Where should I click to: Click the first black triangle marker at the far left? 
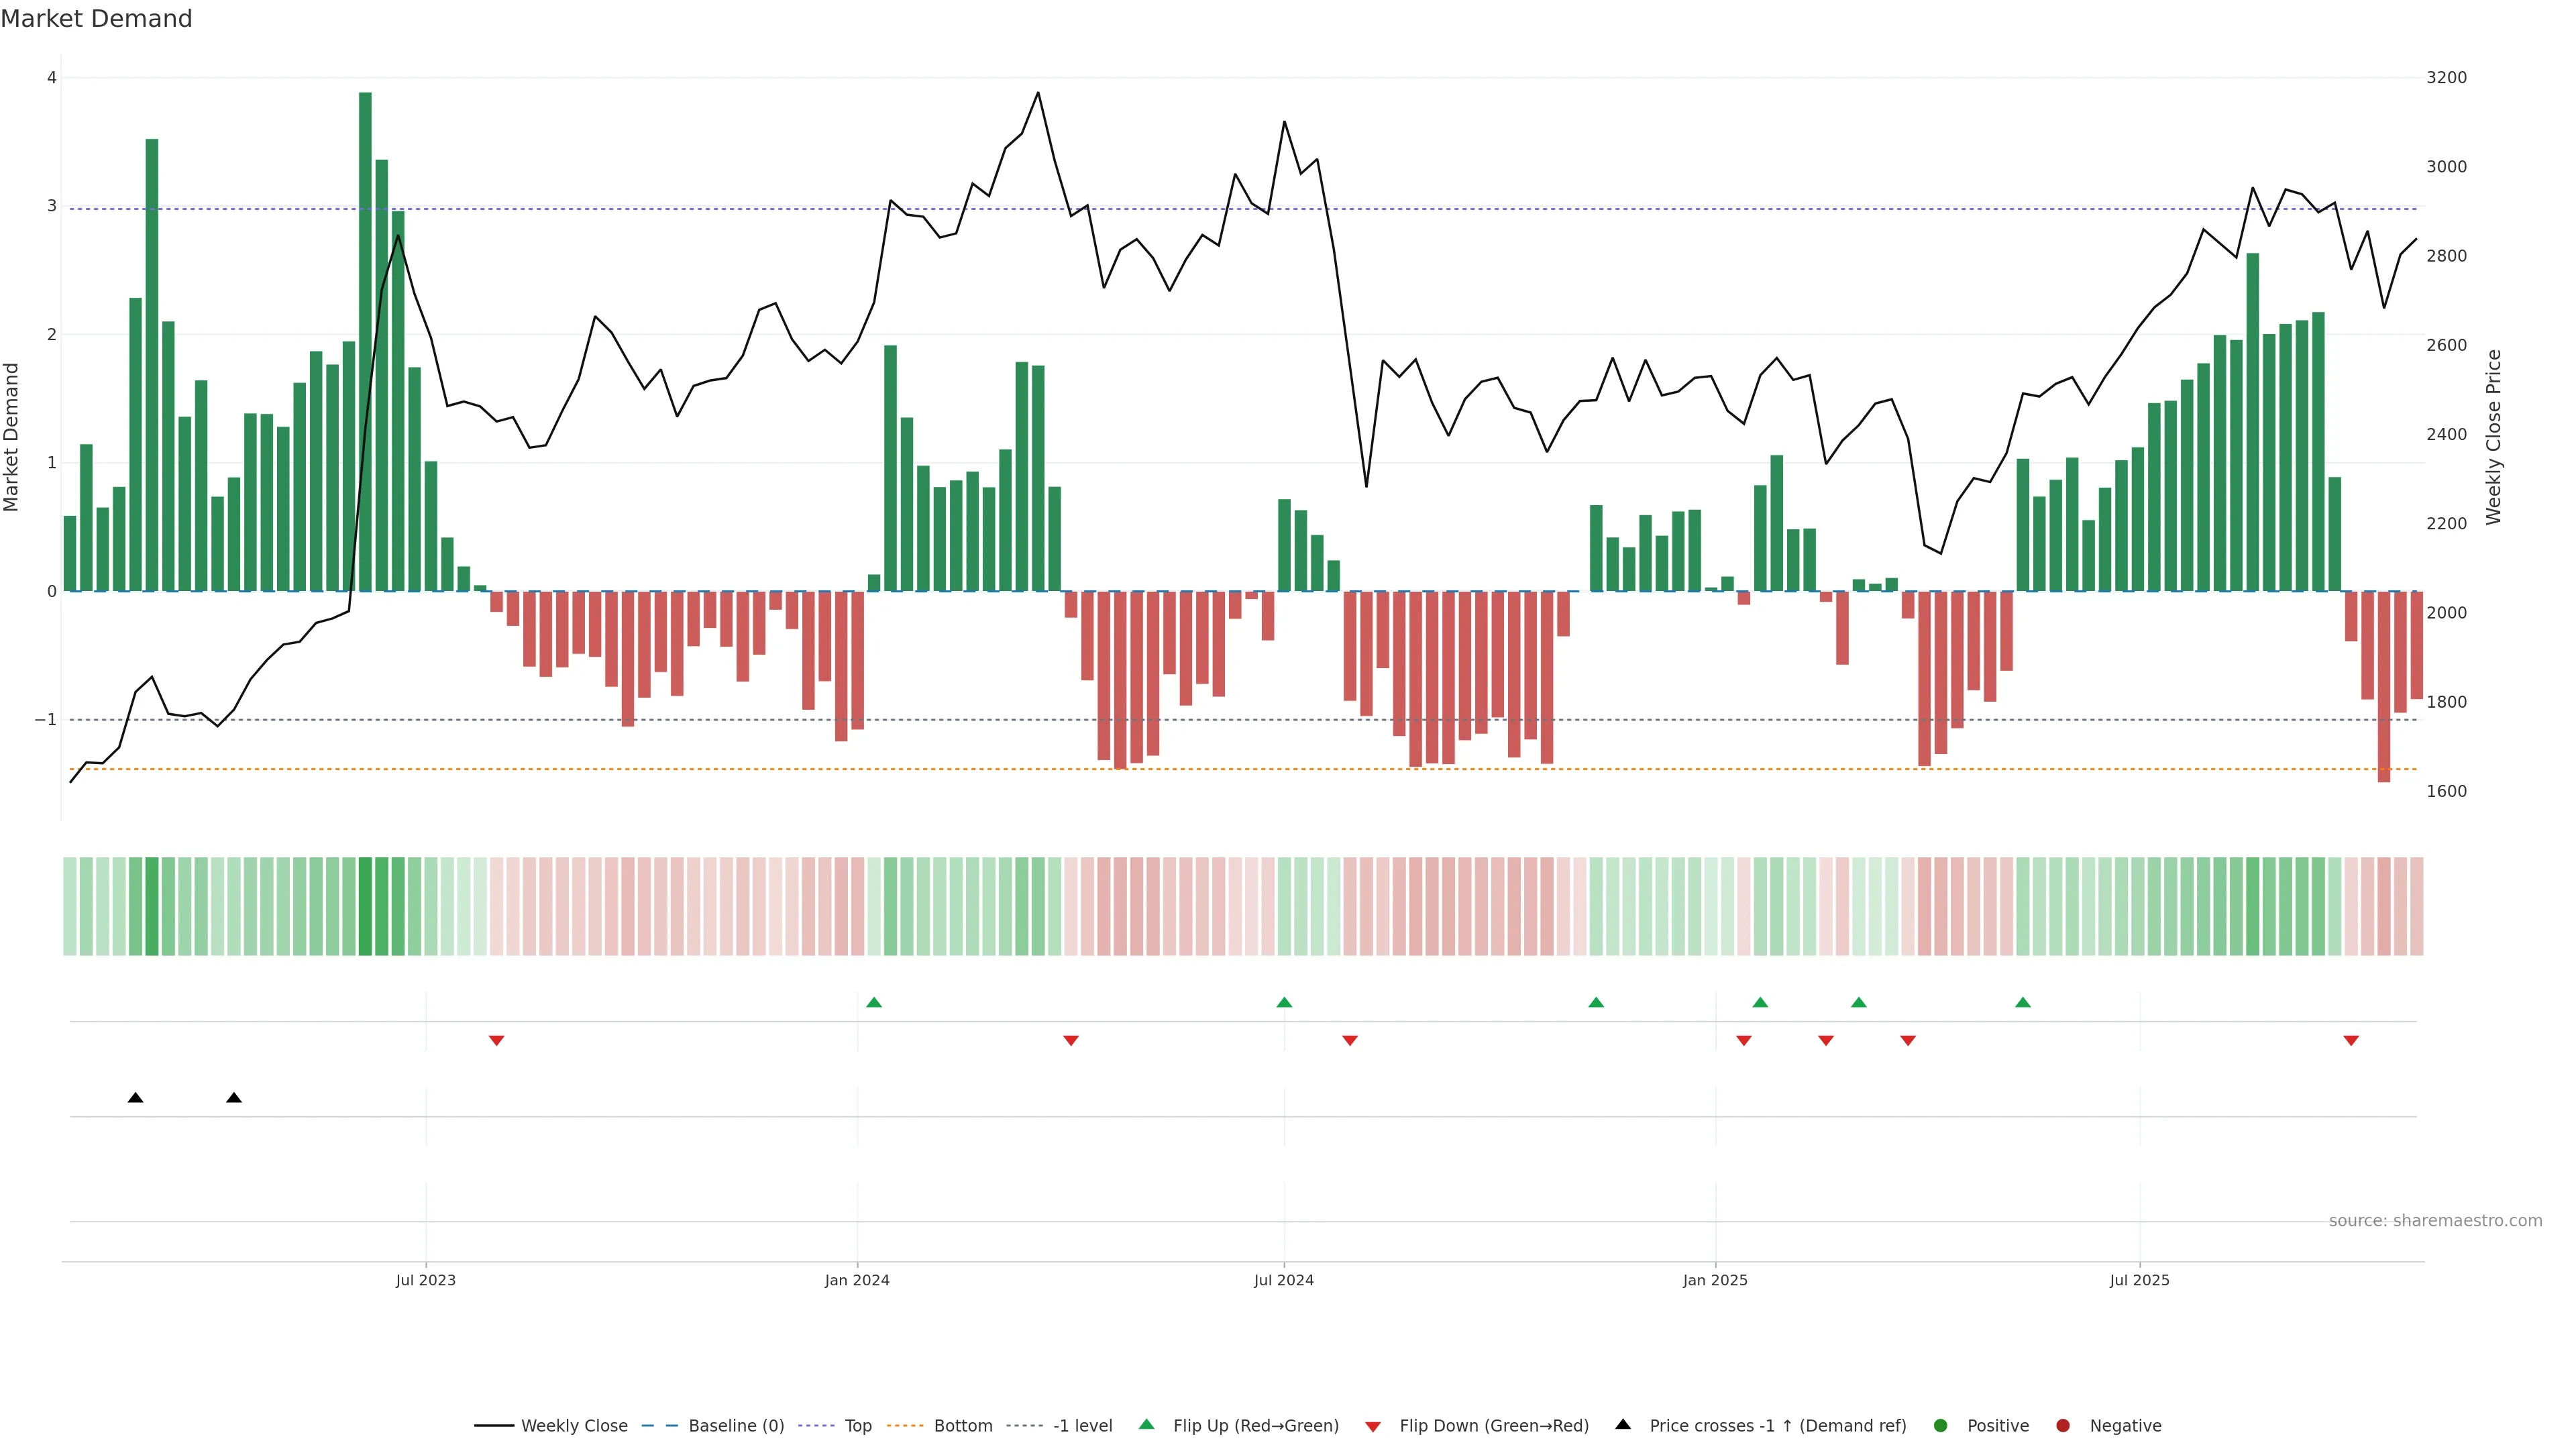[x=136, y=1098]
